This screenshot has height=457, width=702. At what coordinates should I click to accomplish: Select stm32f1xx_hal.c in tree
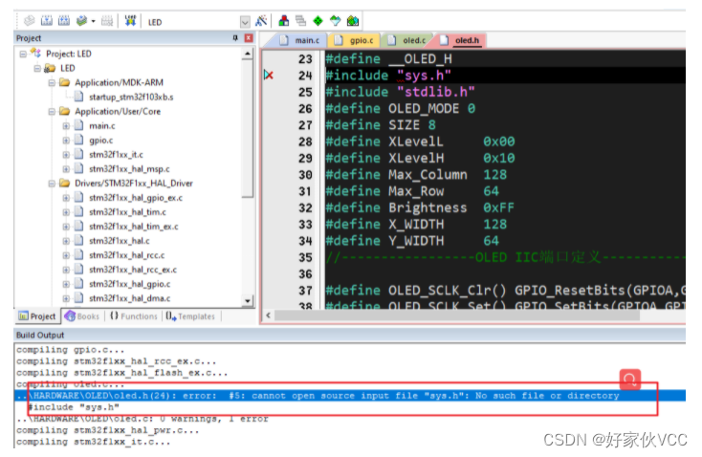(x=120, y=241)
